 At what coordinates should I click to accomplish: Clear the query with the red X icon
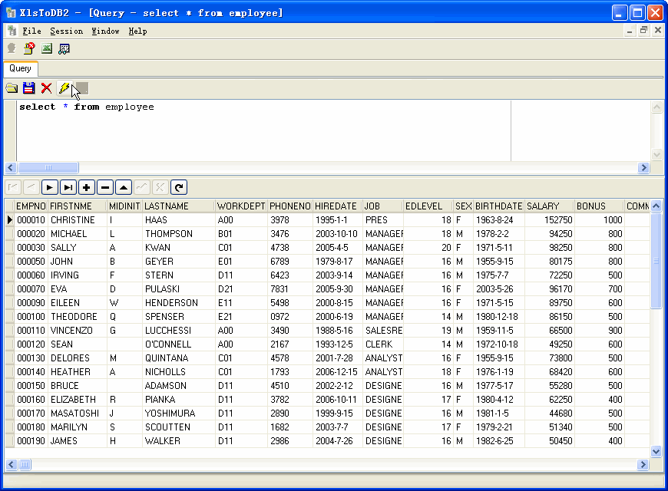(46, 88)
